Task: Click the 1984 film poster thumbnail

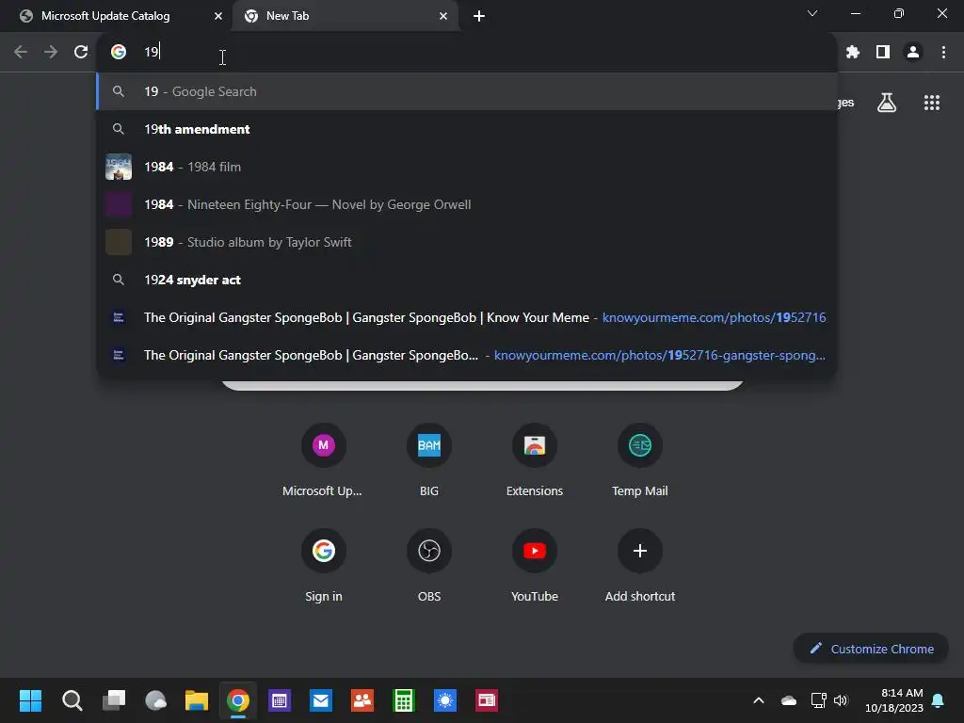Action: [x=119, y=167]
